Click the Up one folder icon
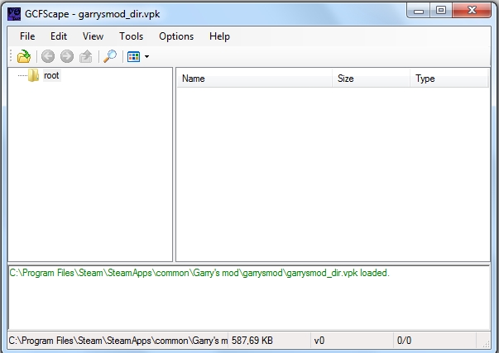The width and height of the screenshot is (499, 353). pyautogui.click(x=85, y=56)
